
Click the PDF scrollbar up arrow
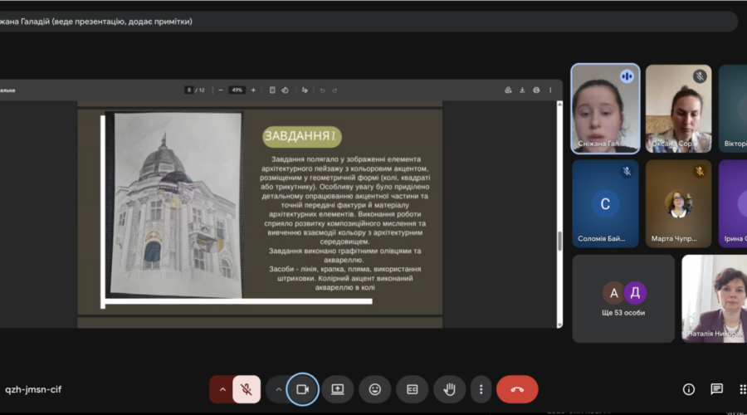pos(559,105)
